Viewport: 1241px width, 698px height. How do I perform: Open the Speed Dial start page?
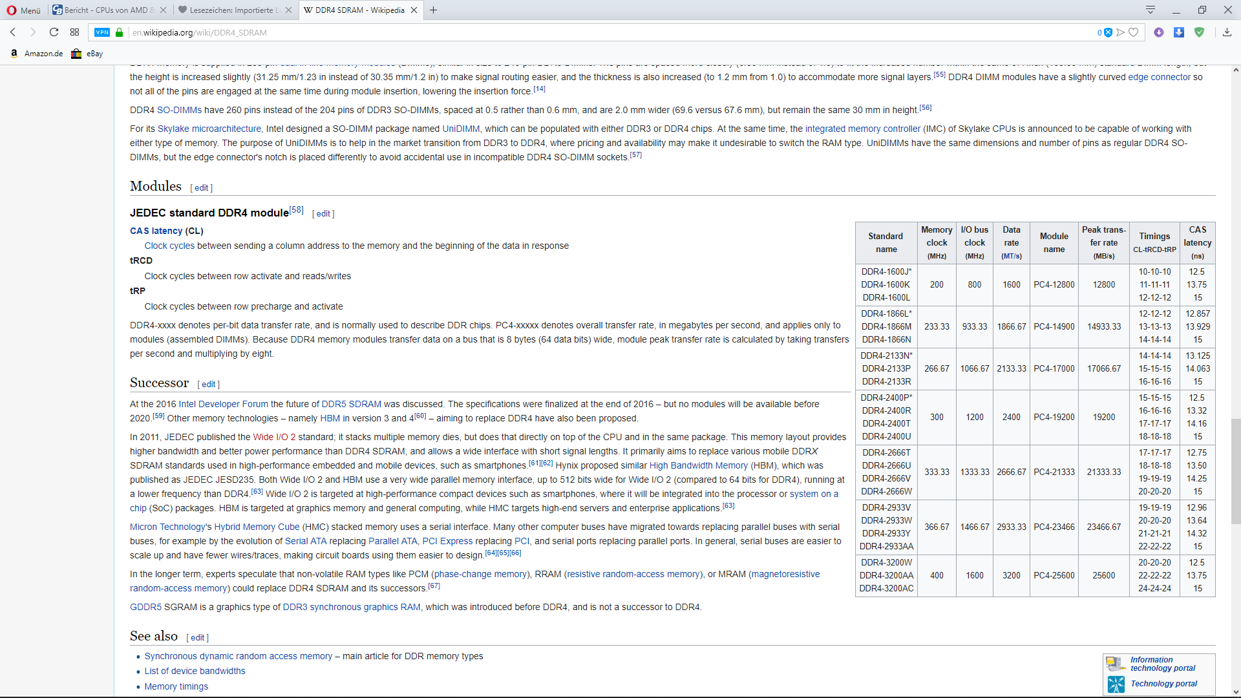point(74,32)
